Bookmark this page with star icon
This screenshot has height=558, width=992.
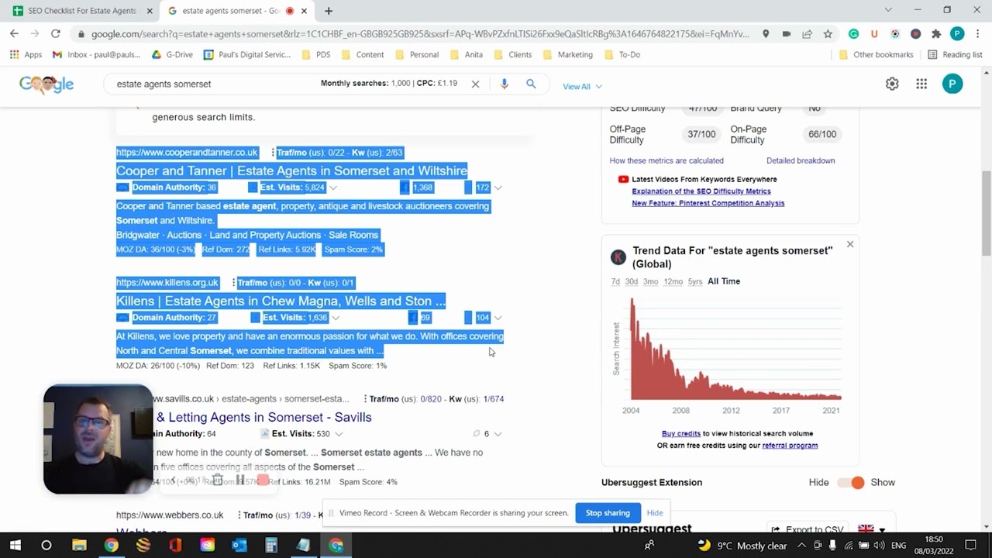tap(828, 33)
